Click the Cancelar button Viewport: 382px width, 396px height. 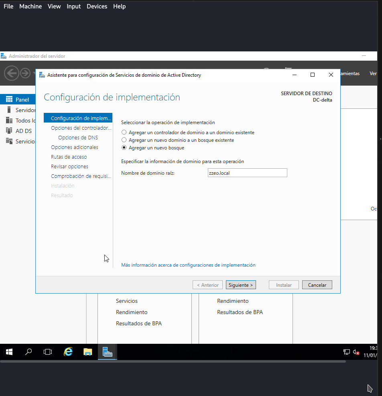[317, 285]
